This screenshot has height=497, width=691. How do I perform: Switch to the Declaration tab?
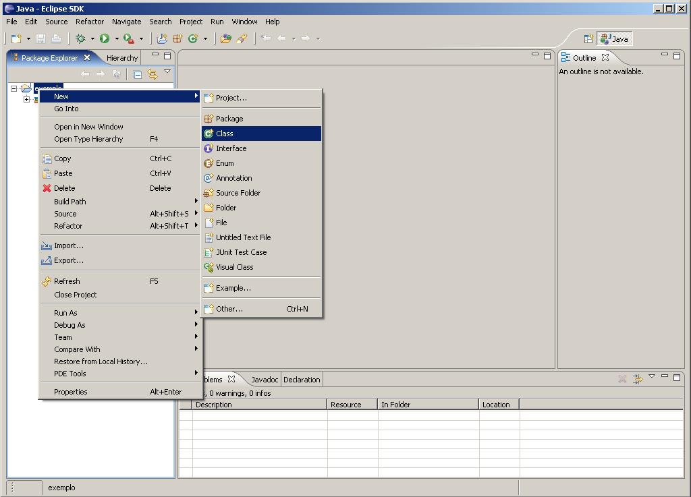(302, 380)
